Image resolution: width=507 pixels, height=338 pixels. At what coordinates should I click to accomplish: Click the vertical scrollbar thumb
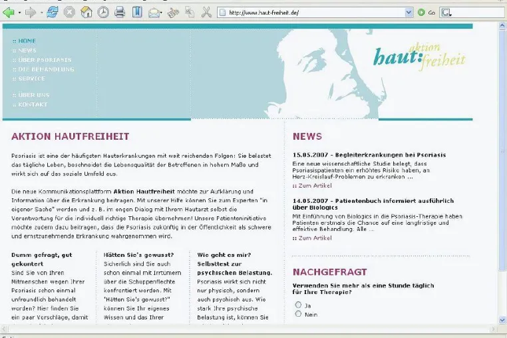click(502, 150)
